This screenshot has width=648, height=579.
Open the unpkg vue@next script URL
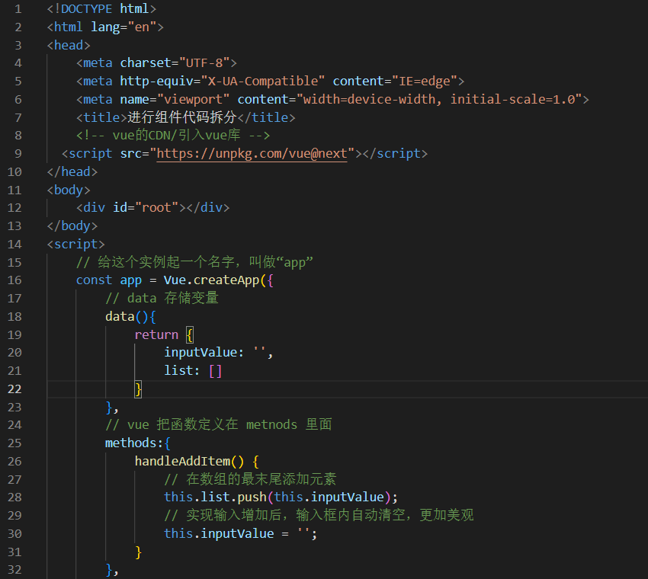252,154
